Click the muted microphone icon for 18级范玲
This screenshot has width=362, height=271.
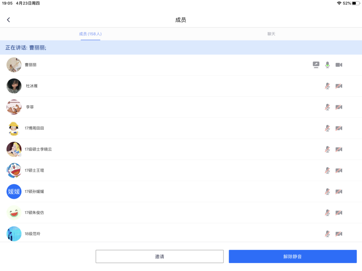tap(327, 234)
